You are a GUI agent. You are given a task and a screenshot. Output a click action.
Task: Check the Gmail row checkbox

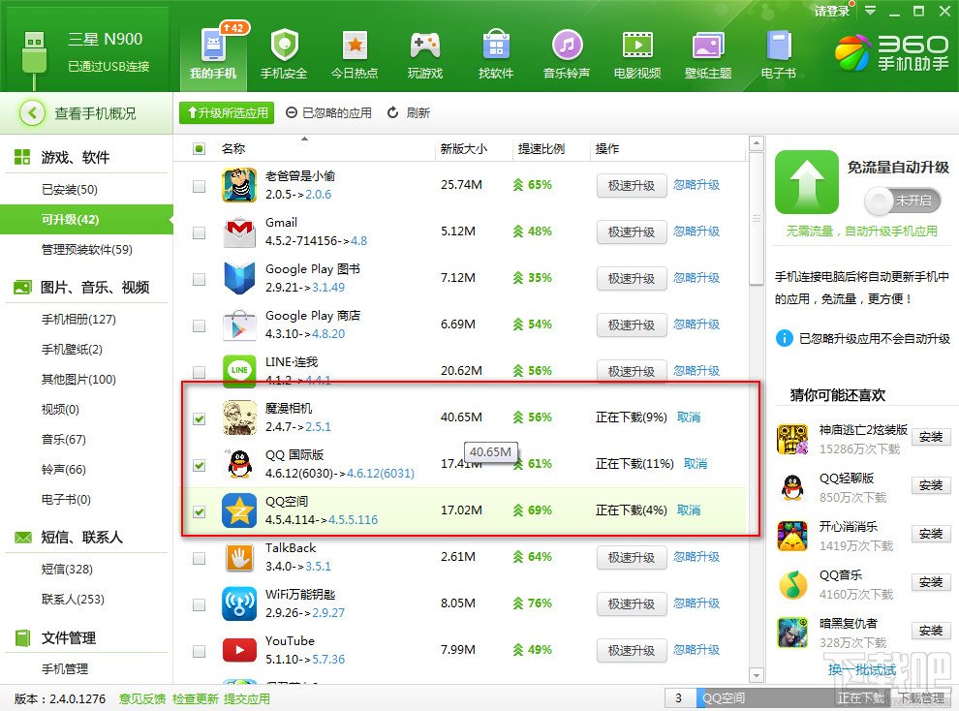199,232
